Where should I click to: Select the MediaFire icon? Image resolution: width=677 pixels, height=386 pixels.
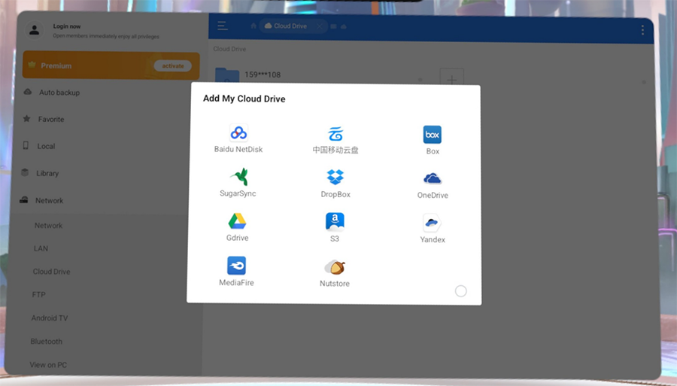tap(236, 266)
